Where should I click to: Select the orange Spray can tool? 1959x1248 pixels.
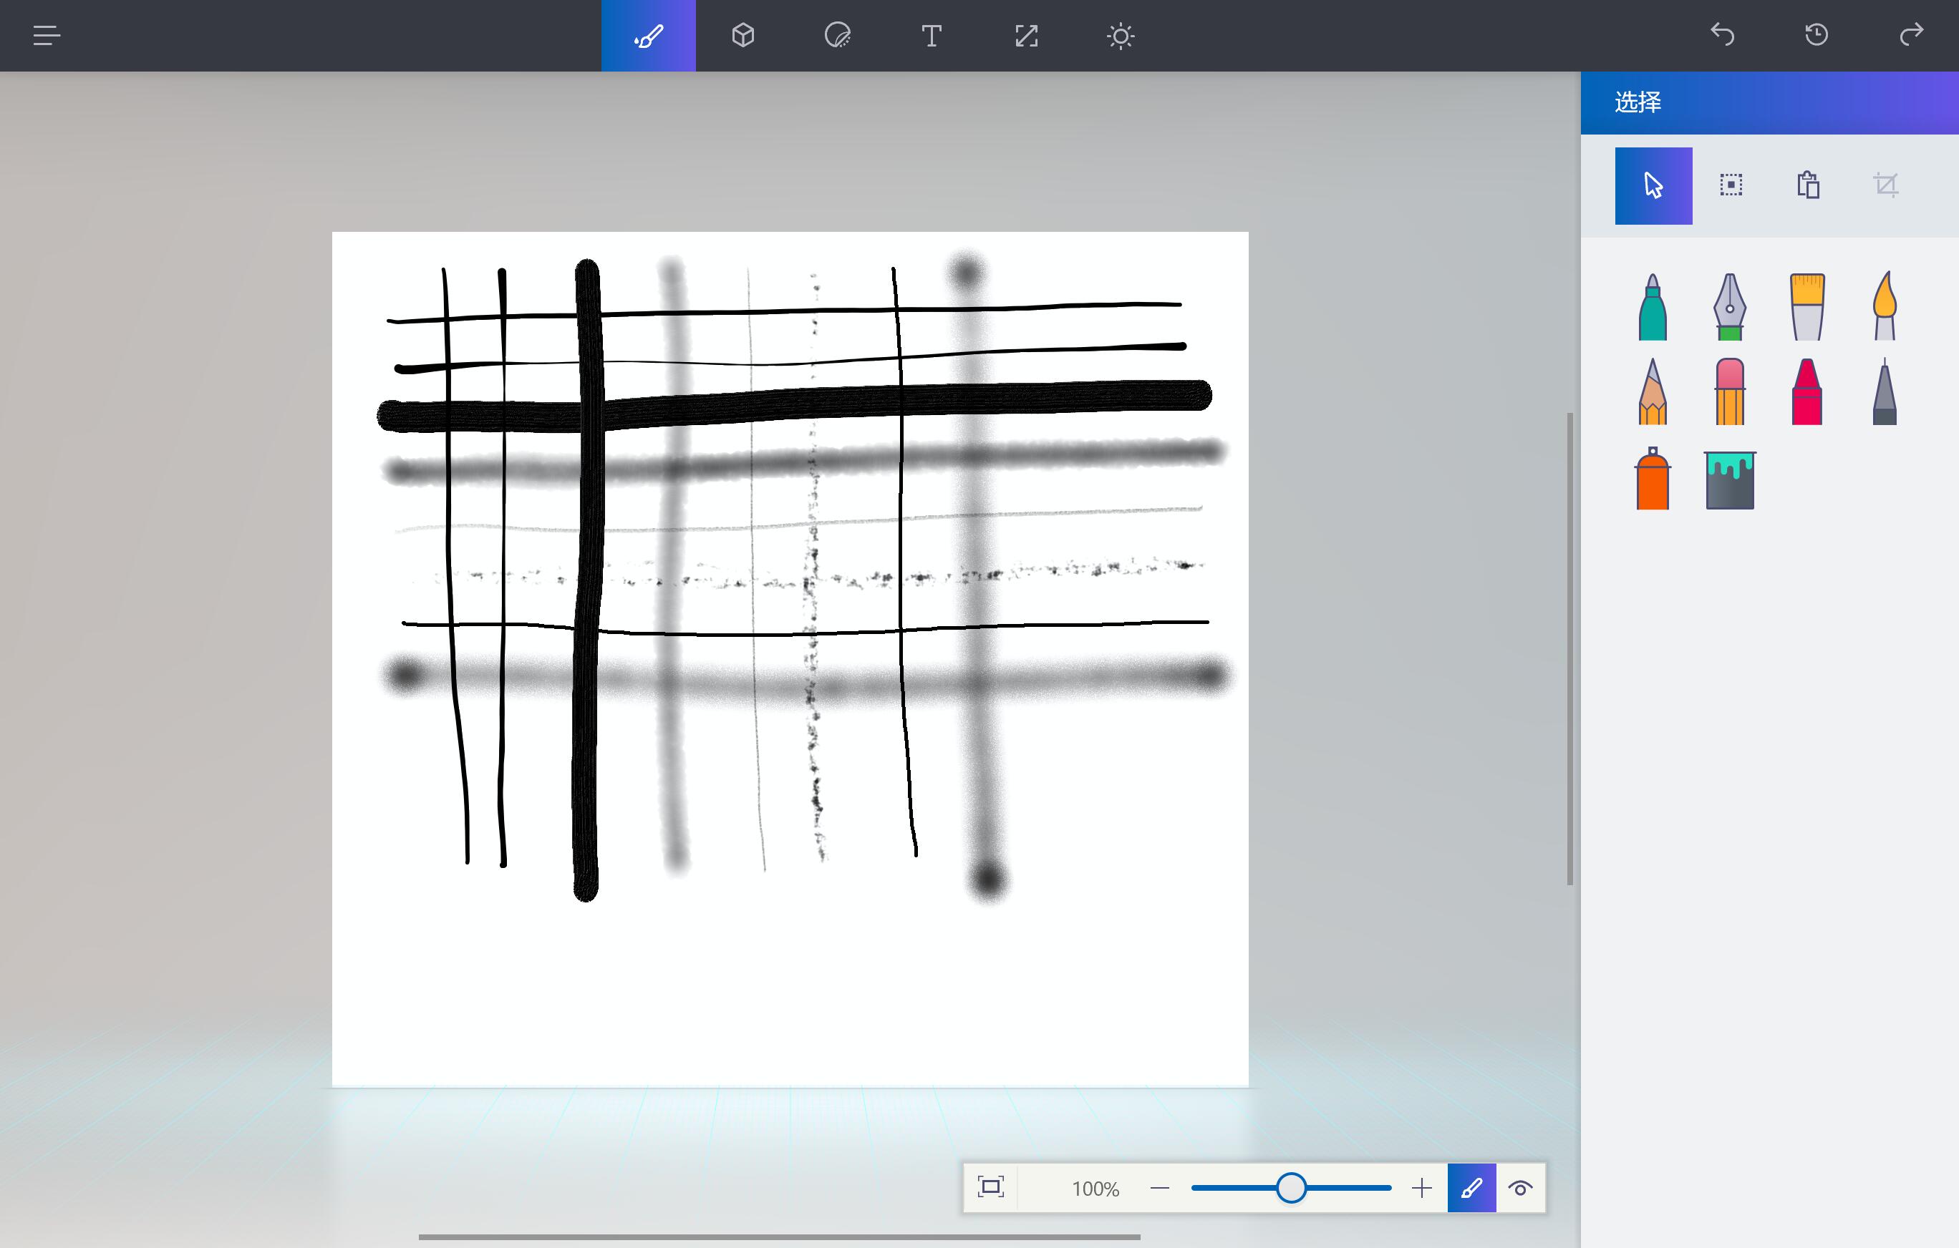[x=1653, y=479]
